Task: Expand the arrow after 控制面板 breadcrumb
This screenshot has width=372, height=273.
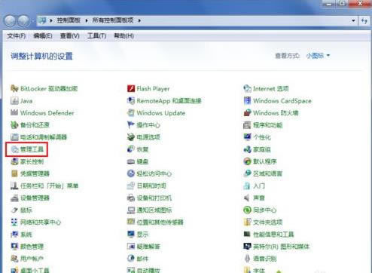Action: [x=87, y=20]
